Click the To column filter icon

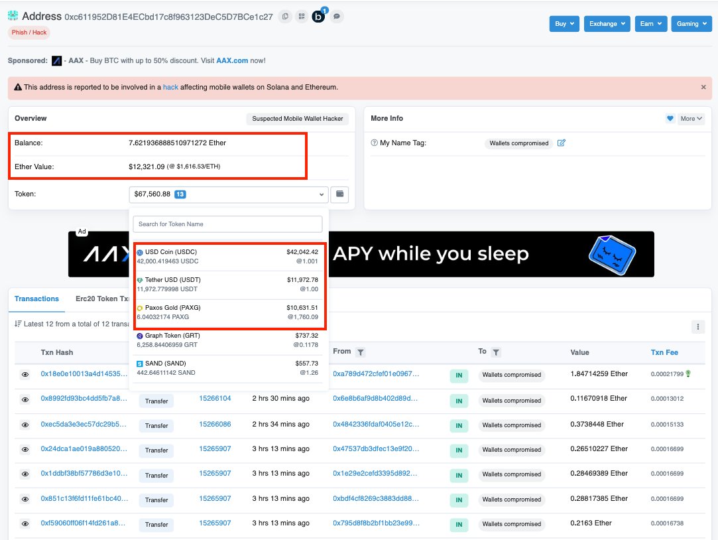pyautogui.click(x=496, y=352)
